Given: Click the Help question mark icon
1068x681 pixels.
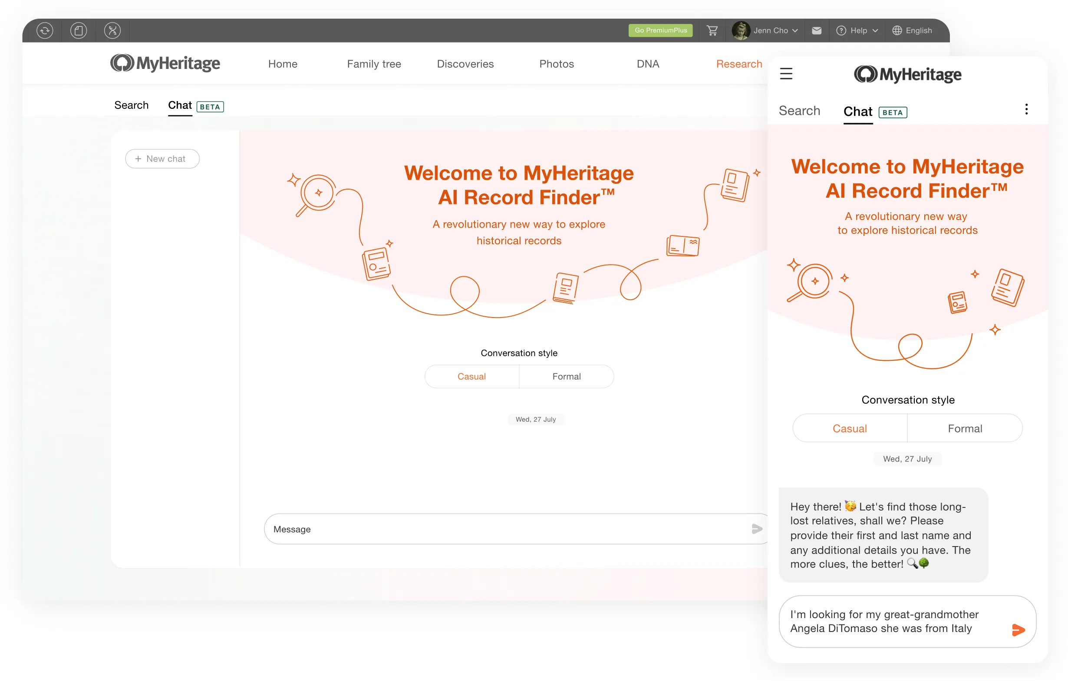Looking at the screenshot, I should 841,30.
